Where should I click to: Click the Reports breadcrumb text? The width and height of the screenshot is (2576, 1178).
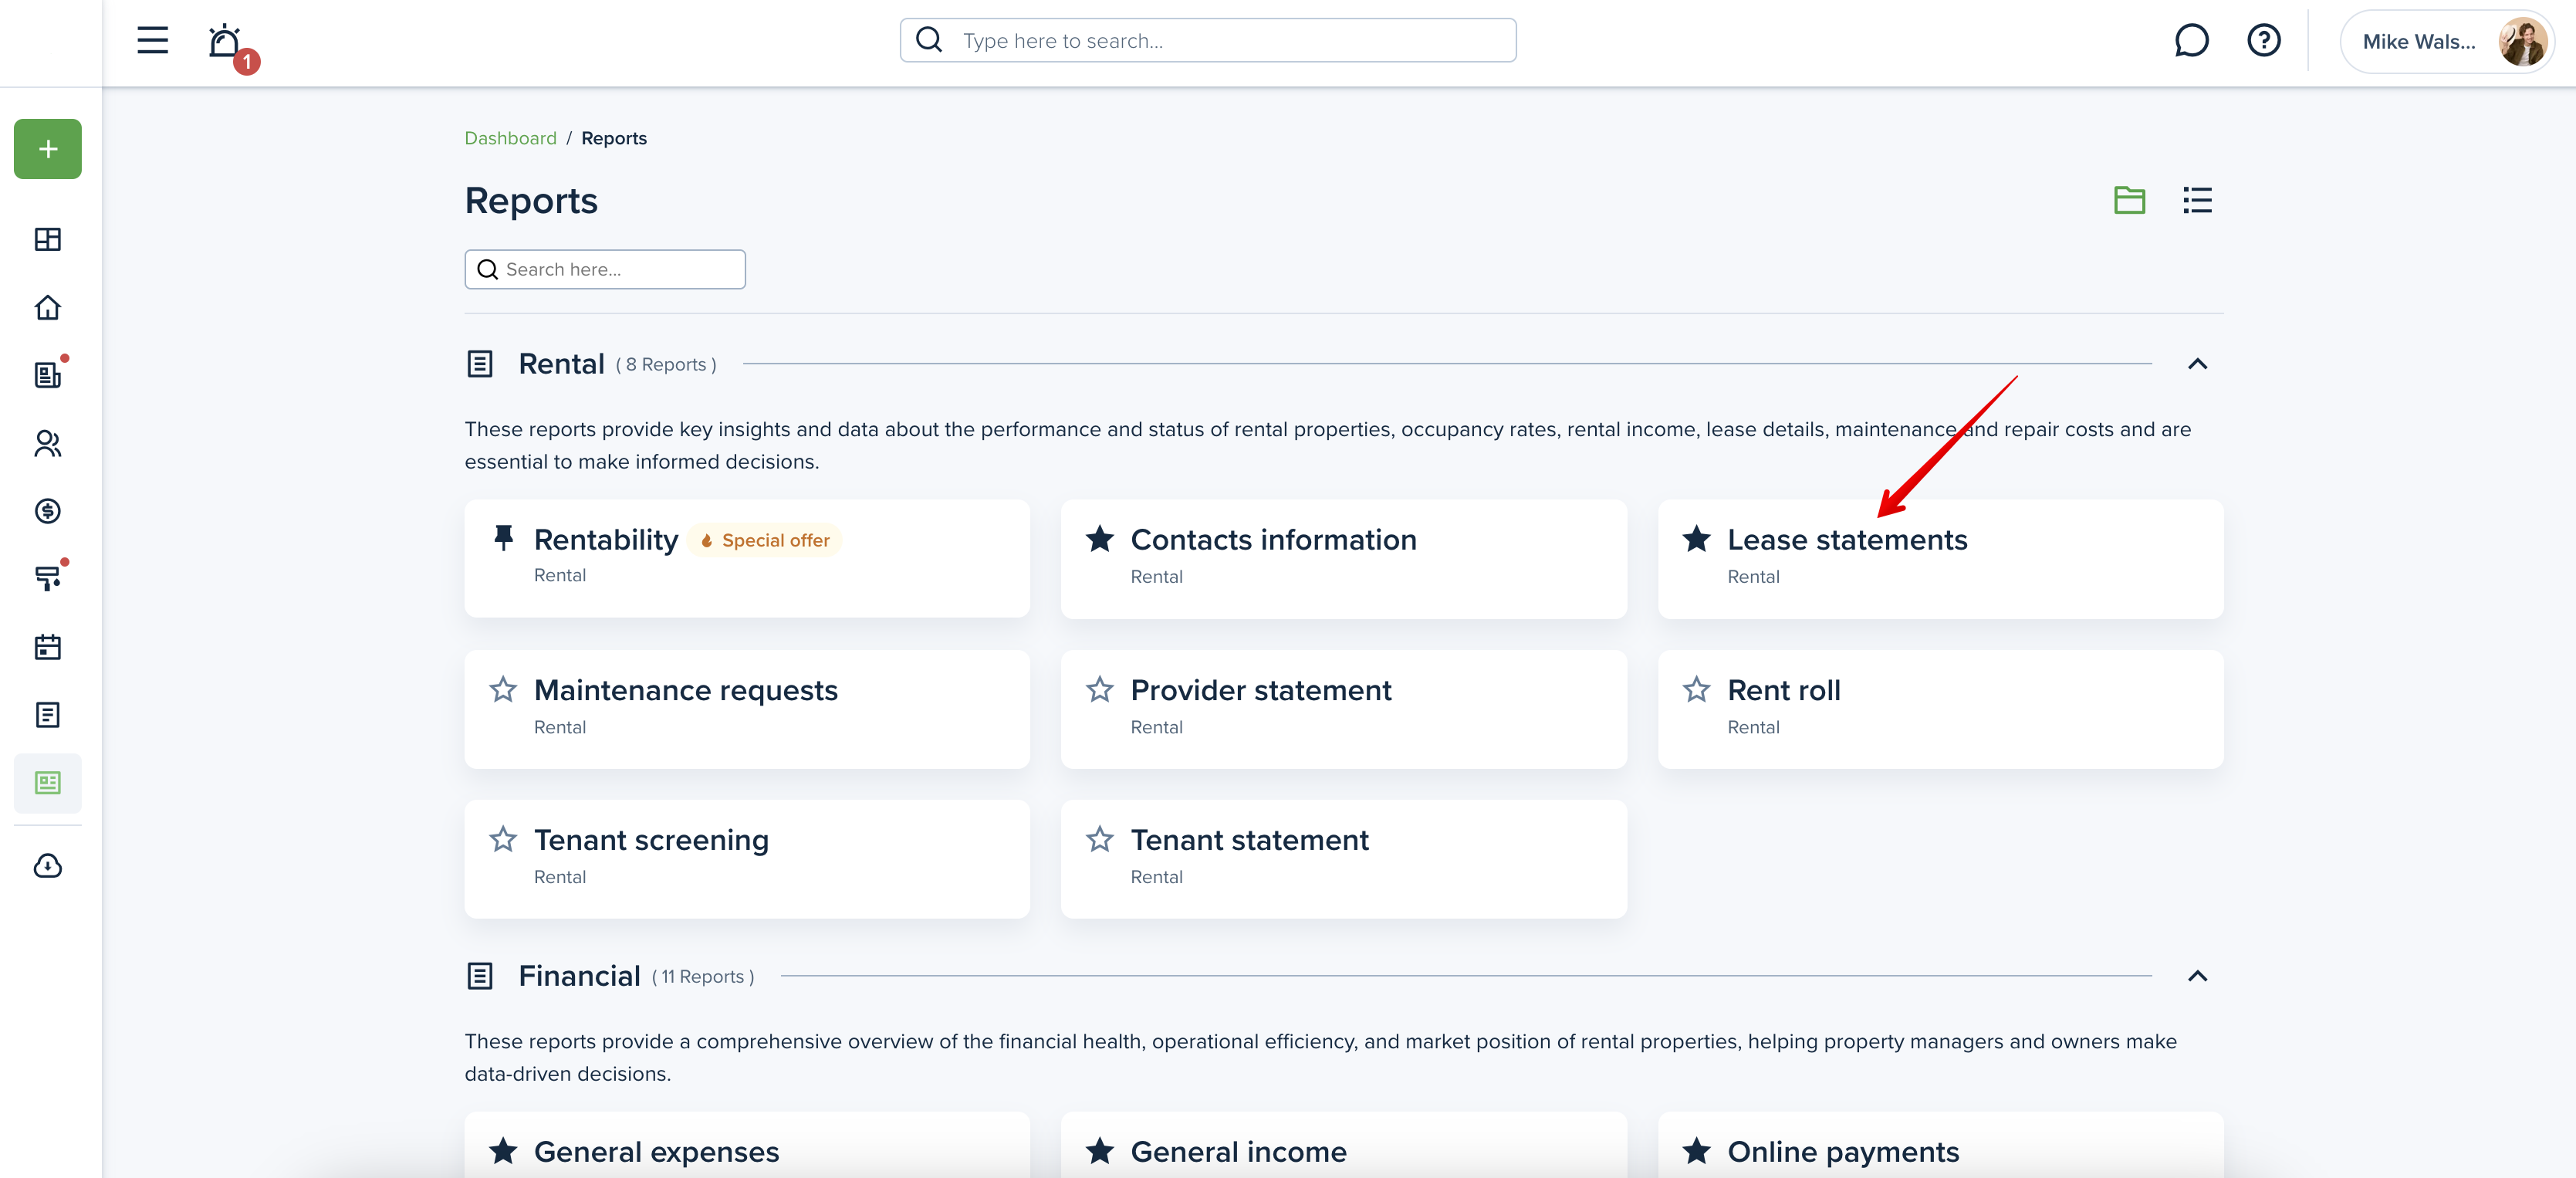coord(614,138)
